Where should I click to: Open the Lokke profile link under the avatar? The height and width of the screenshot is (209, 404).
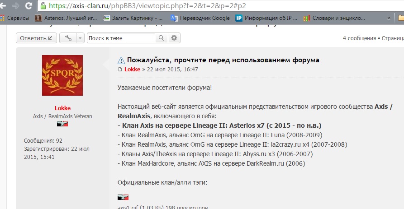(x=62, y=108)
